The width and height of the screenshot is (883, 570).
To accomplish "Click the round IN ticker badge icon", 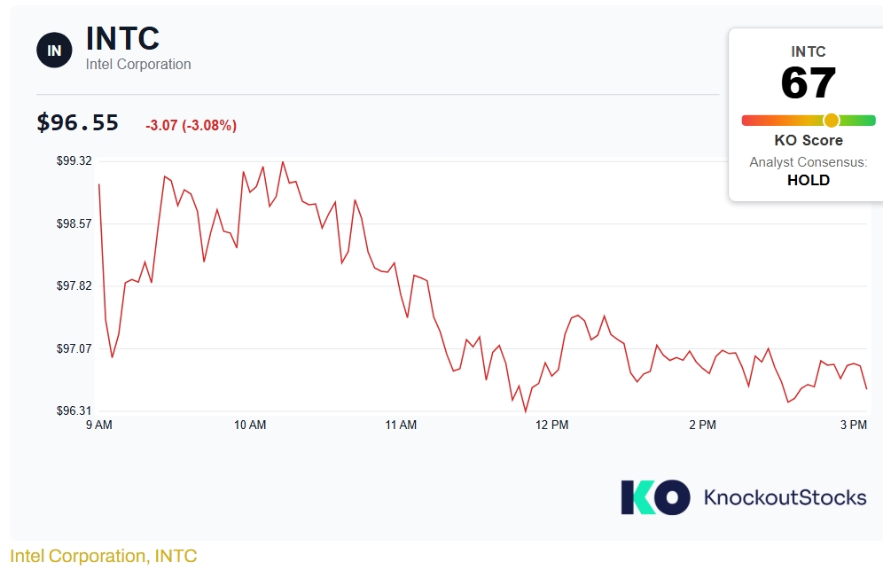I will click(x=54, y=51).
